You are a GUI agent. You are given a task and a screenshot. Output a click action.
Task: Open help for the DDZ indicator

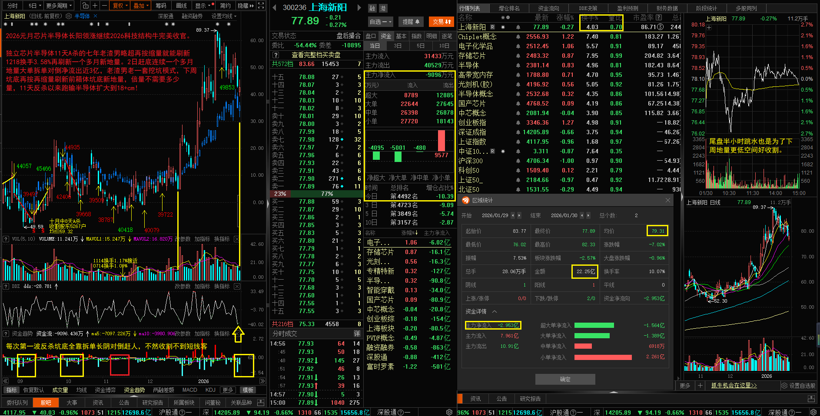(6, 286)
